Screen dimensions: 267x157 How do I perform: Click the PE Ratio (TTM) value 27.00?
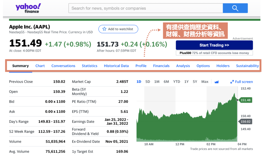123,102
